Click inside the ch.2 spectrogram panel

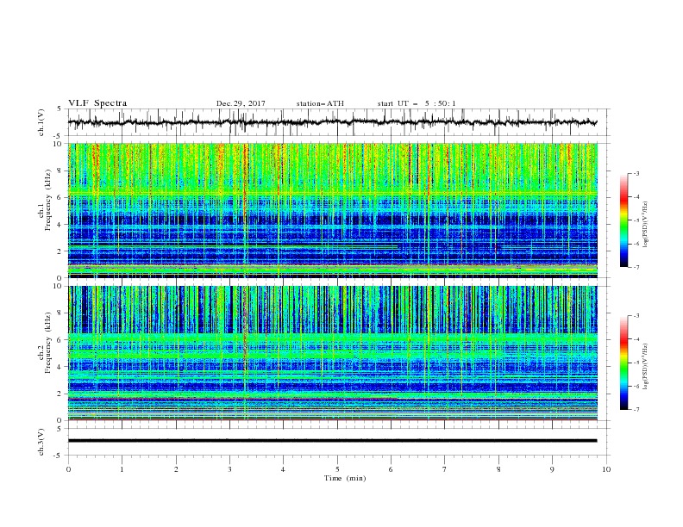tap(333, 353)
